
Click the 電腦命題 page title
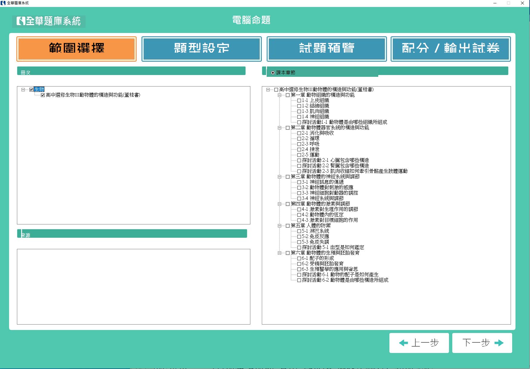click(x=251, y=20)
